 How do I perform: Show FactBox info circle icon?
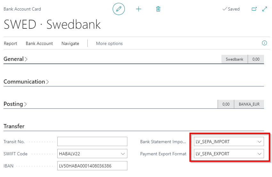264,43
